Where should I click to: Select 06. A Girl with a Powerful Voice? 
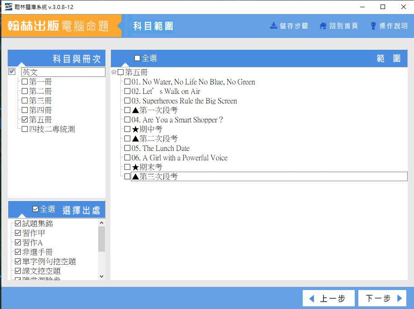click(x=180, y=158)
